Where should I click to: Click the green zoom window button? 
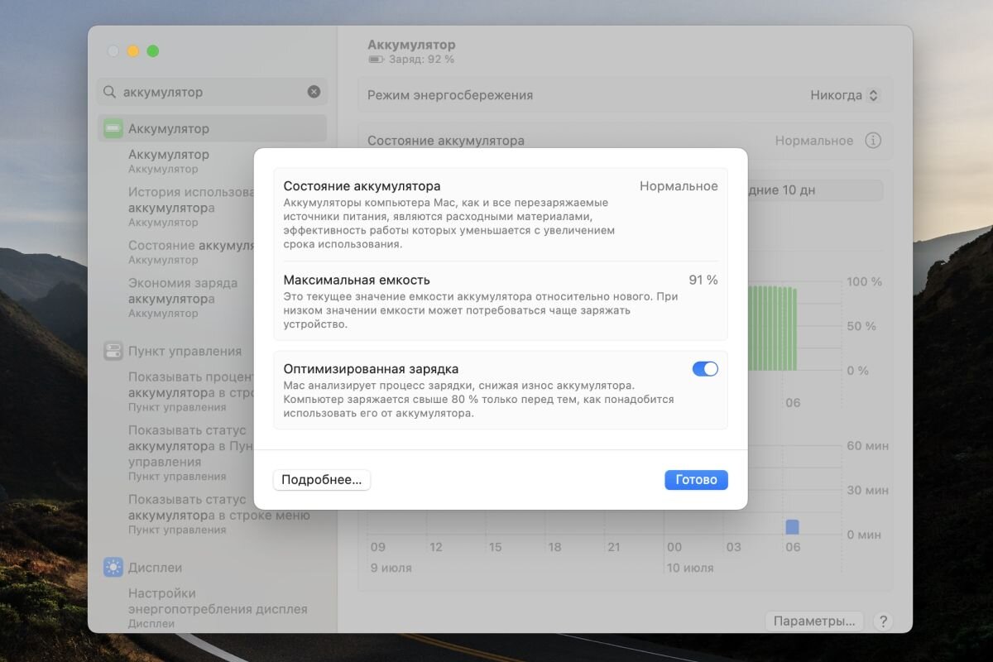click(x=153, y=51)
